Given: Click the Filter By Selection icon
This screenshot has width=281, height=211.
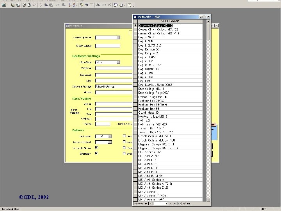Looking at the screenshot, I should pos(82,5).
